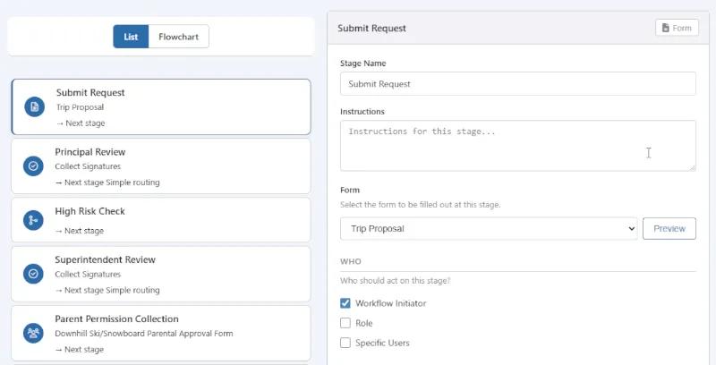
Task: Click the file icon in Form badge
Action: 666,28
